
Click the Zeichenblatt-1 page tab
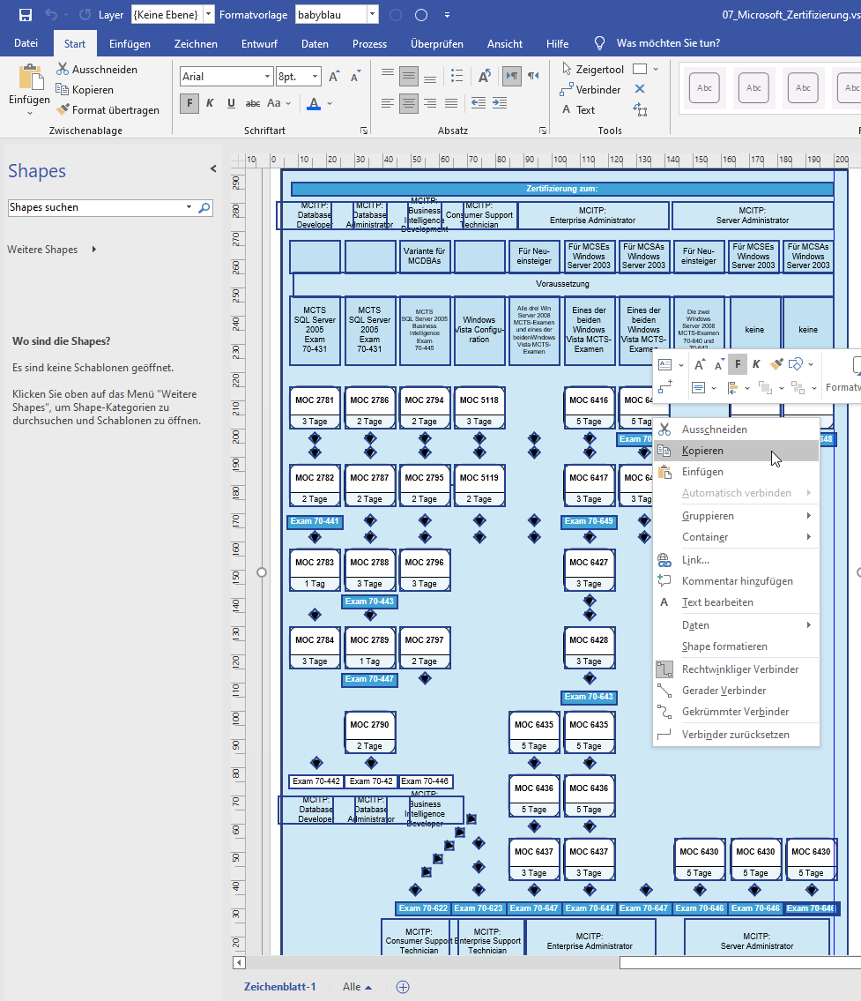279,987
